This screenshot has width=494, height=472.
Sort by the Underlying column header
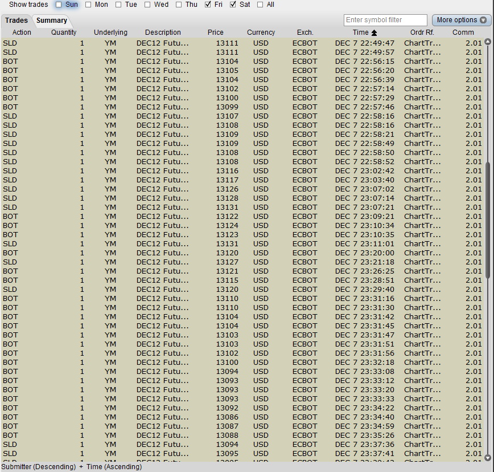[110, 32]
